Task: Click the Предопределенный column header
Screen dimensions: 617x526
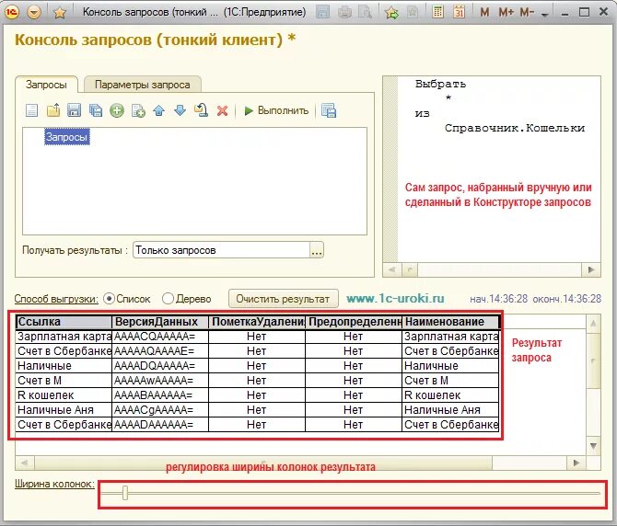Action: [x=354, y=322]
